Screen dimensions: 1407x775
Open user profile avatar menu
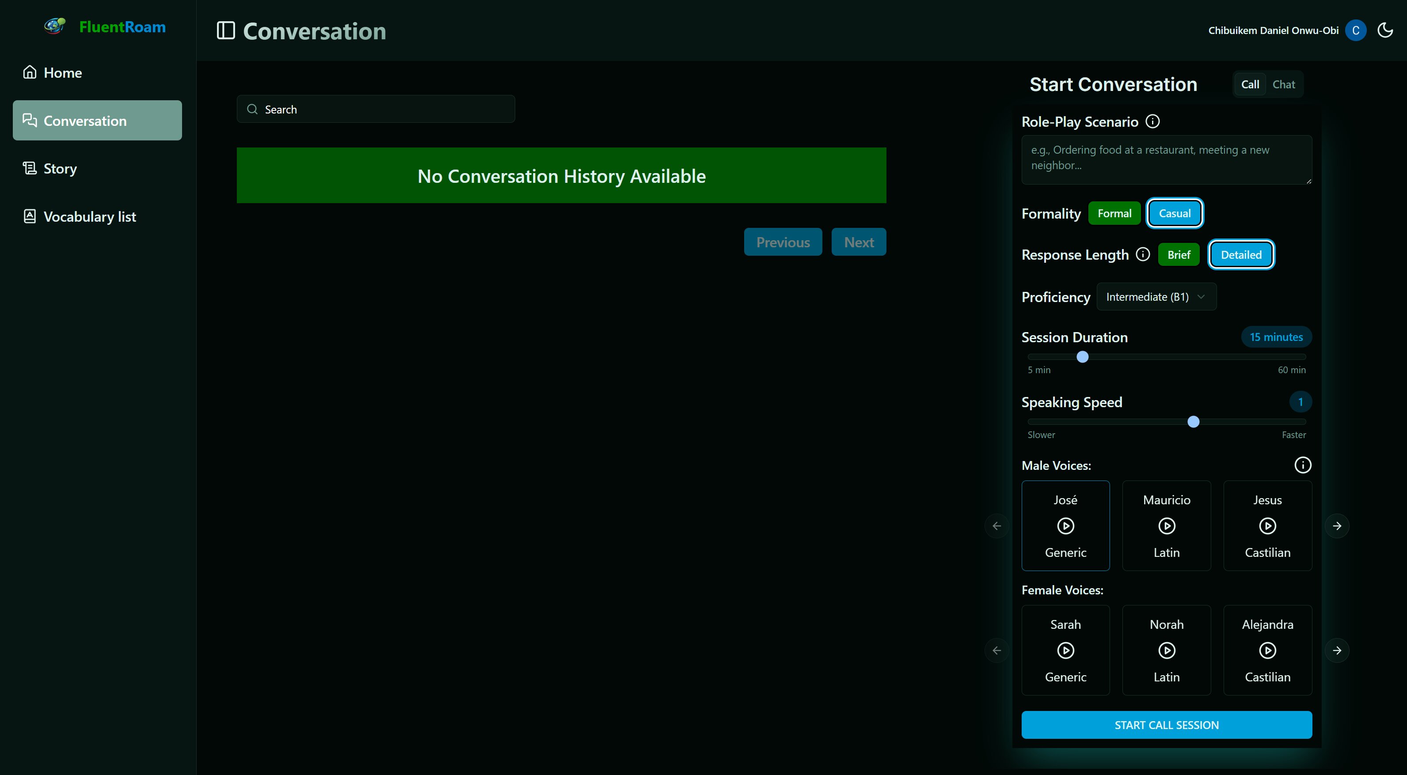pyautogui.click(x=1356, y=30)
